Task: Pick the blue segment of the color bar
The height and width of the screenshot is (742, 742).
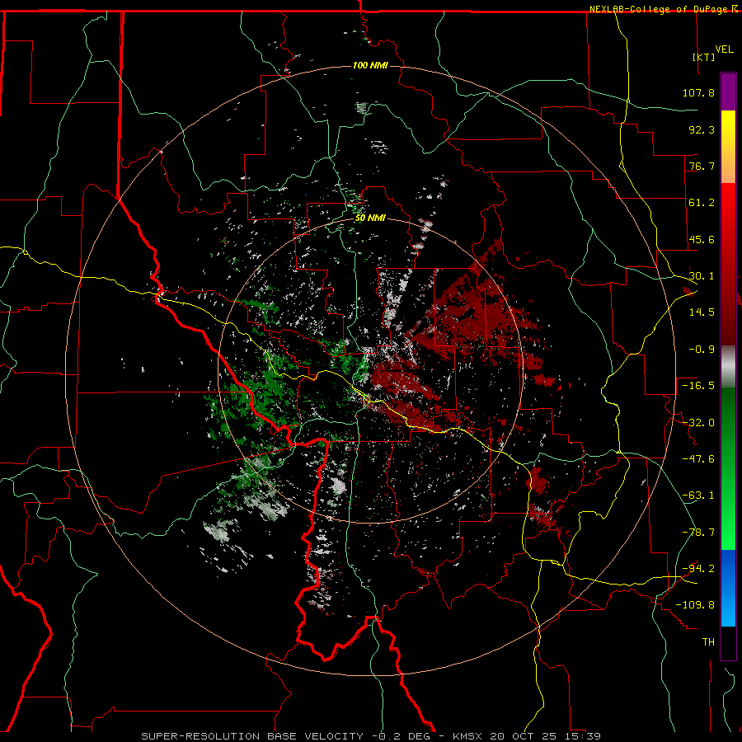Action: click(x=728, y=588)
